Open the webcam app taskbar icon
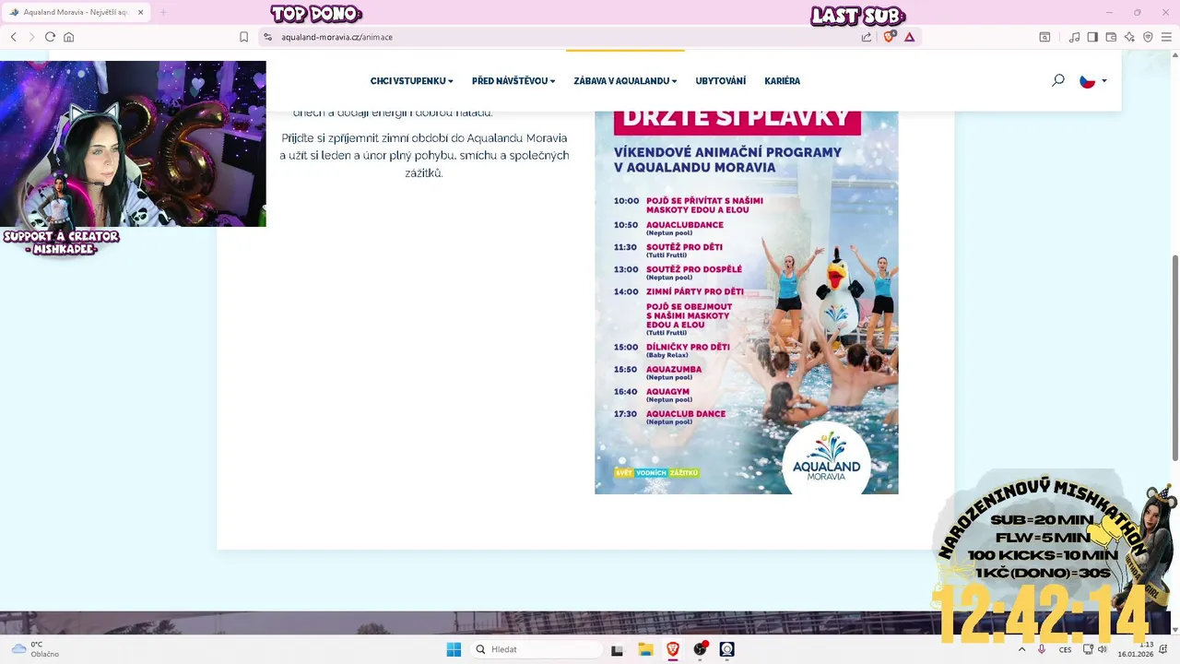The image size is (1180, 664). tap(727, 649)
